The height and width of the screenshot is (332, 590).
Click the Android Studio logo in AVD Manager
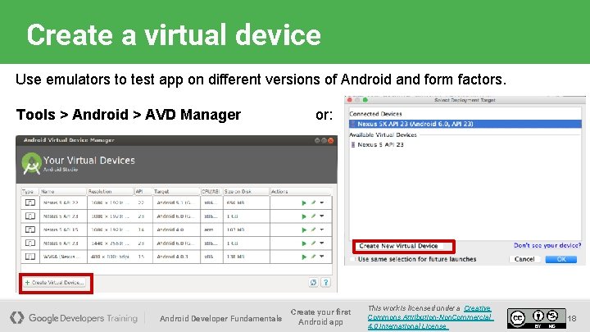(31, 164)
